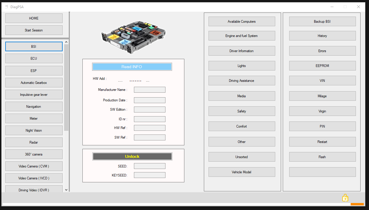Click the SW Edition field
The image size is (369, 210).
click(x=150, y=110)
